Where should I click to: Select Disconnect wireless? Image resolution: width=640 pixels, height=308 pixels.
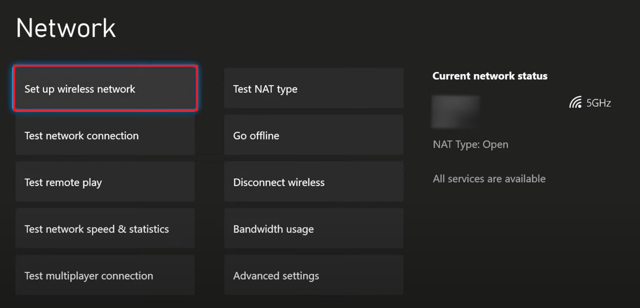coord(313,182)
